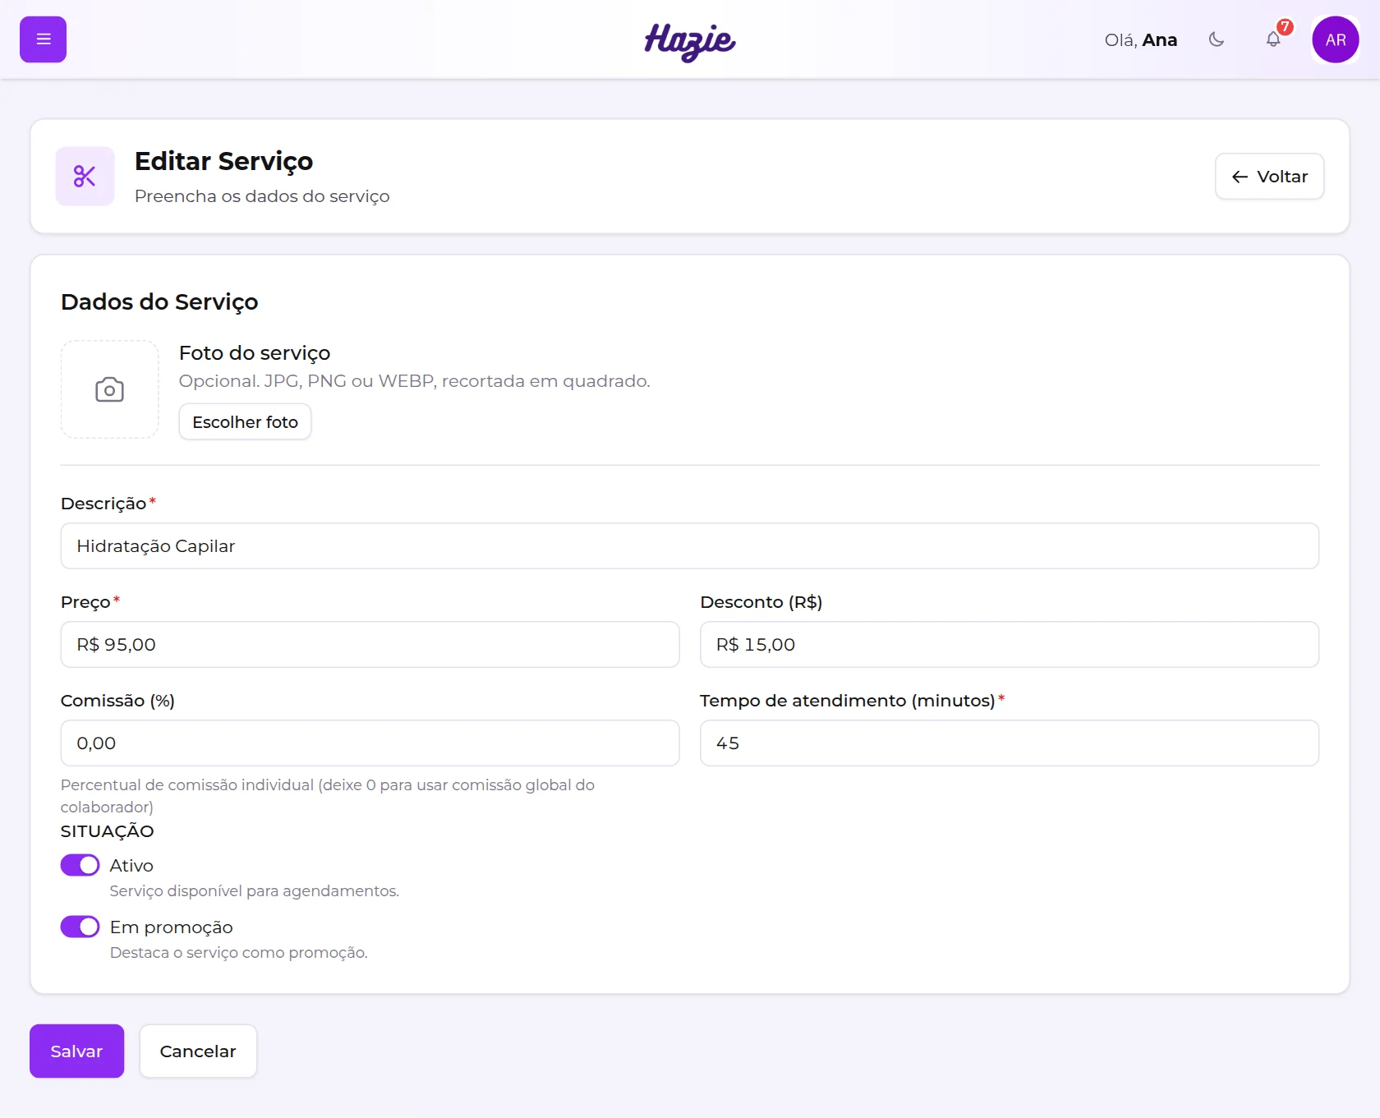
Task: Click the 'Editar Serviço' heading
Action: pyautogui.click(x=223, y=161)
